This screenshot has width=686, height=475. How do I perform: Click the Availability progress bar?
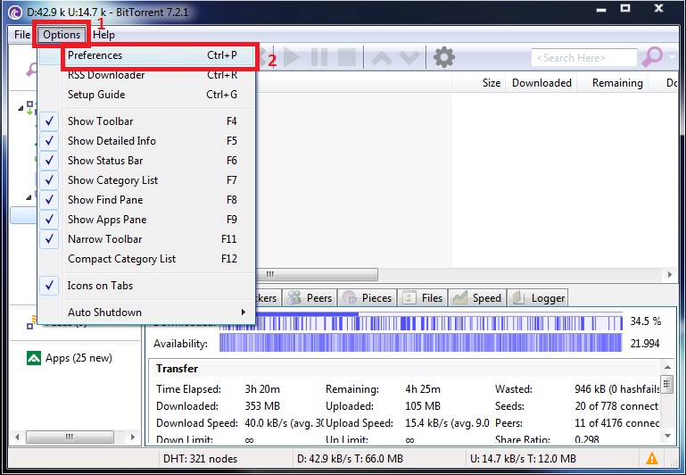[420, 343]
